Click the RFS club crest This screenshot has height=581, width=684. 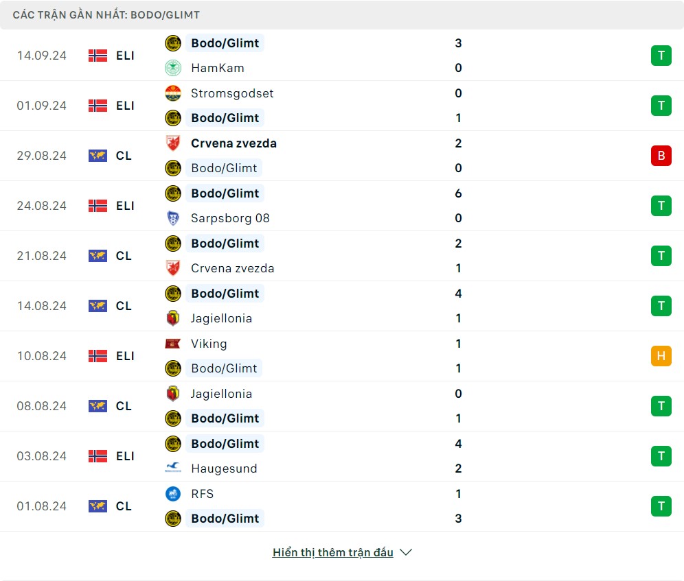[173, 494]
